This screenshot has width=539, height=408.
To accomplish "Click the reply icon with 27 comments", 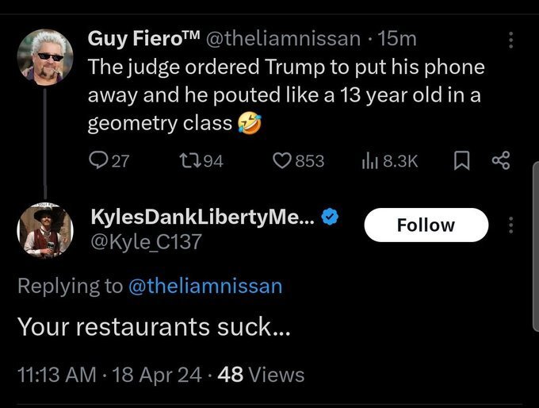I will pos(98,160).
